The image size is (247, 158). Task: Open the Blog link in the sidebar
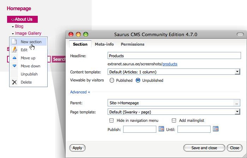[19, 26]
